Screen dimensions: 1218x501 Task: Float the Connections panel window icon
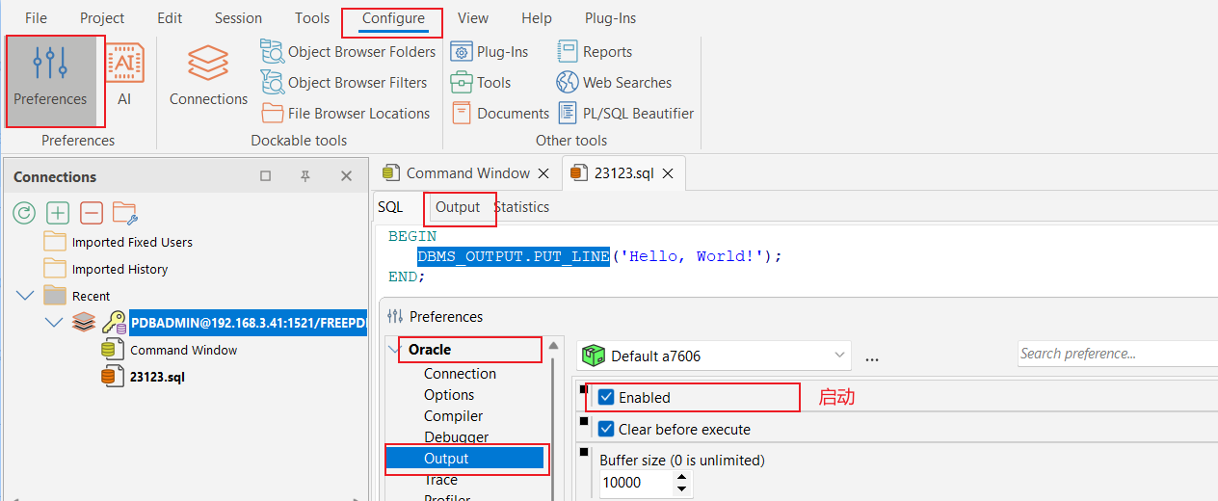266,176
